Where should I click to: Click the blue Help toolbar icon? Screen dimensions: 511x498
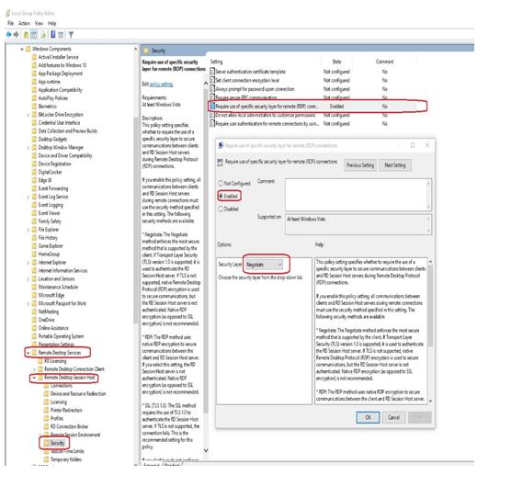coord(52,34)
